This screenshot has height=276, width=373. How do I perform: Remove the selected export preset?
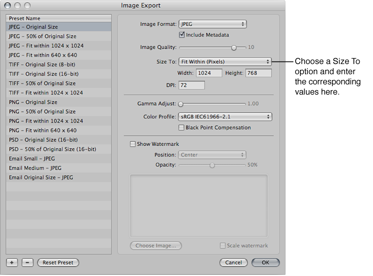click(x=27, y=263)
